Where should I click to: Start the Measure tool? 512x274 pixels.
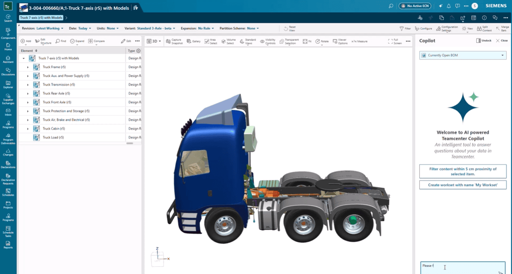(360, 41)
